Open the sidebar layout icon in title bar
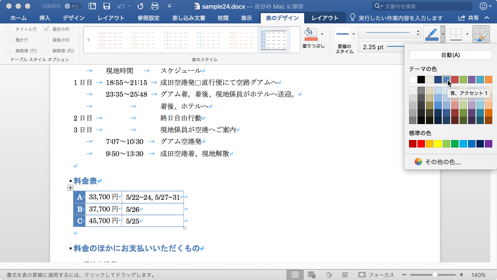The image size is (497, 280). pos(92,6)
